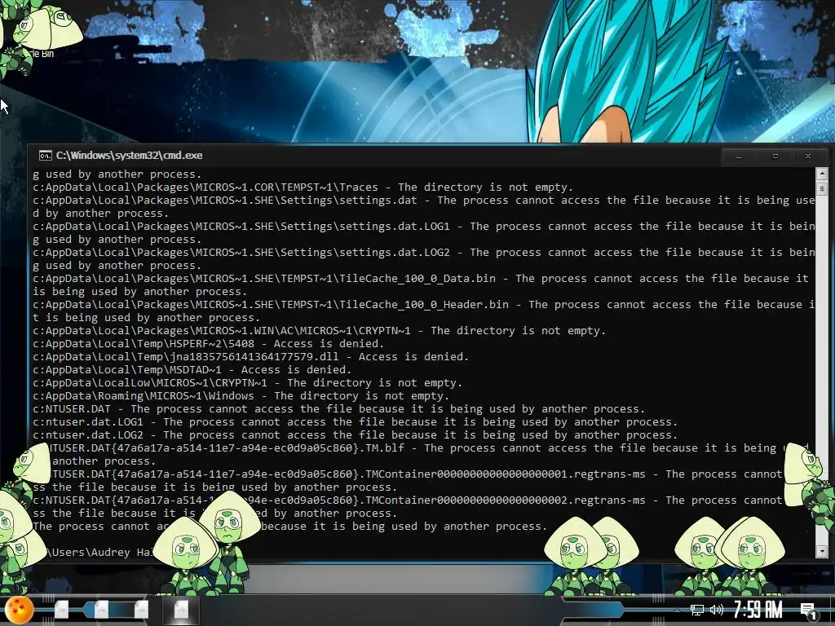This screenshot has width=835, height=626.
Task: Open the Dragon Ball Start button
Action: tap(20, 610)
